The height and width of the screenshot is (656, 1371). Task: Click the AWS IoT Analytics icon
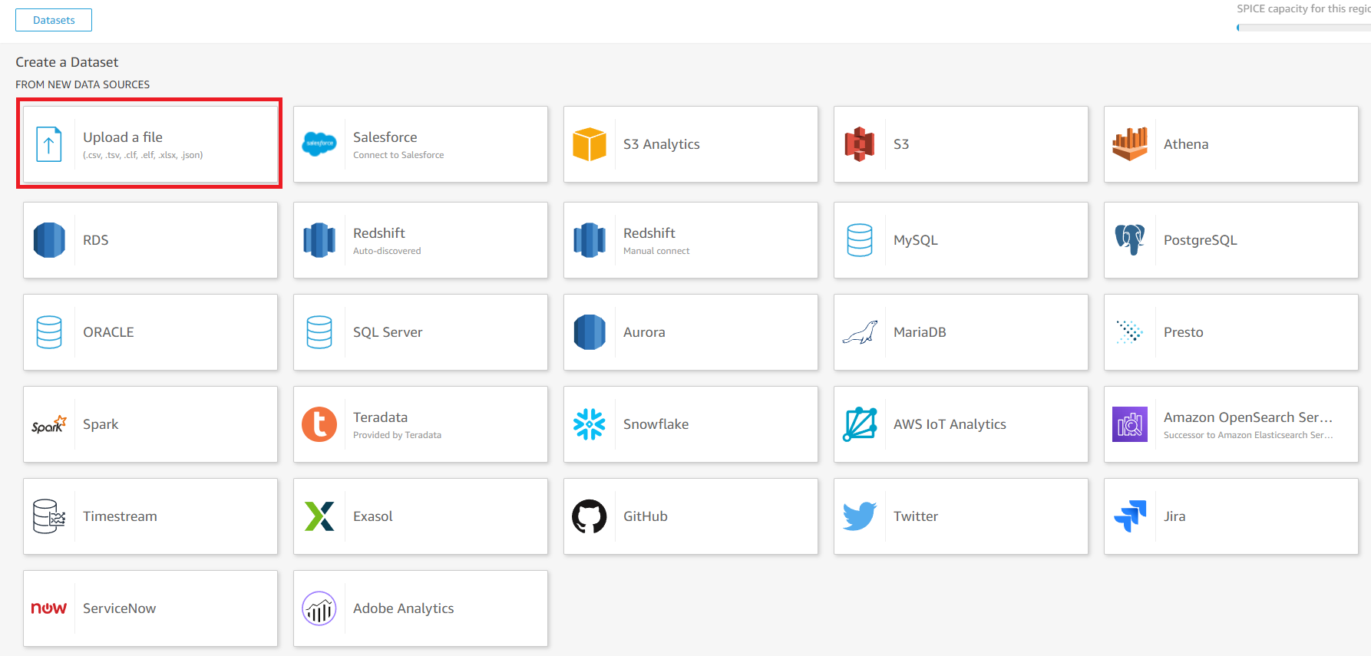860,424
